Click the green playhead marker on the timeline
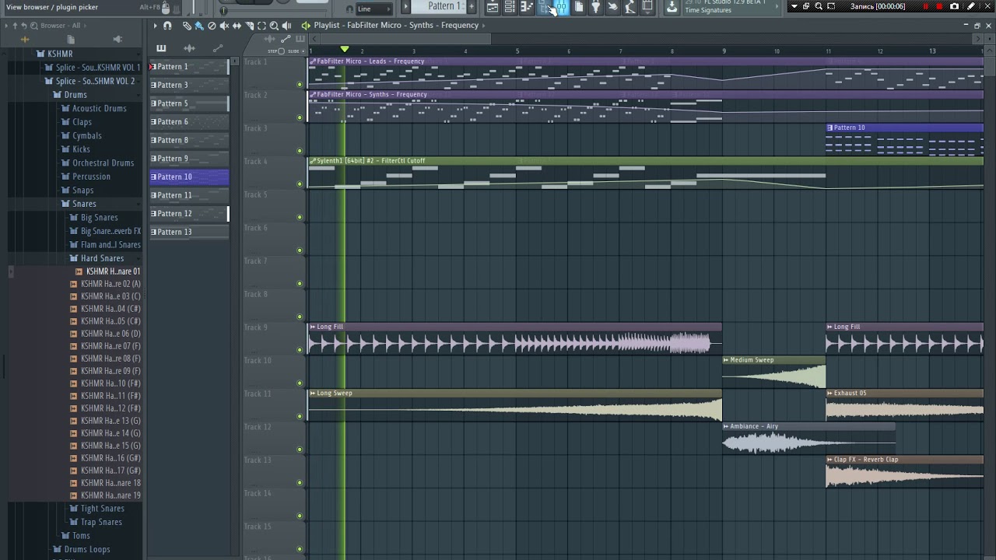 coord(345,49)
